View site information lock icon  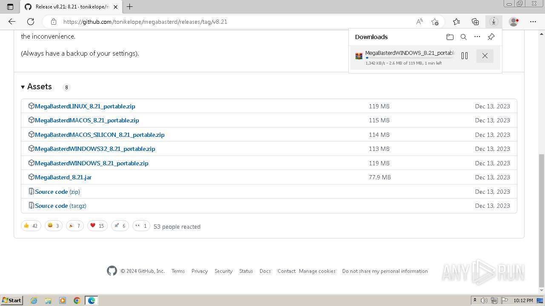pos(54,22)
